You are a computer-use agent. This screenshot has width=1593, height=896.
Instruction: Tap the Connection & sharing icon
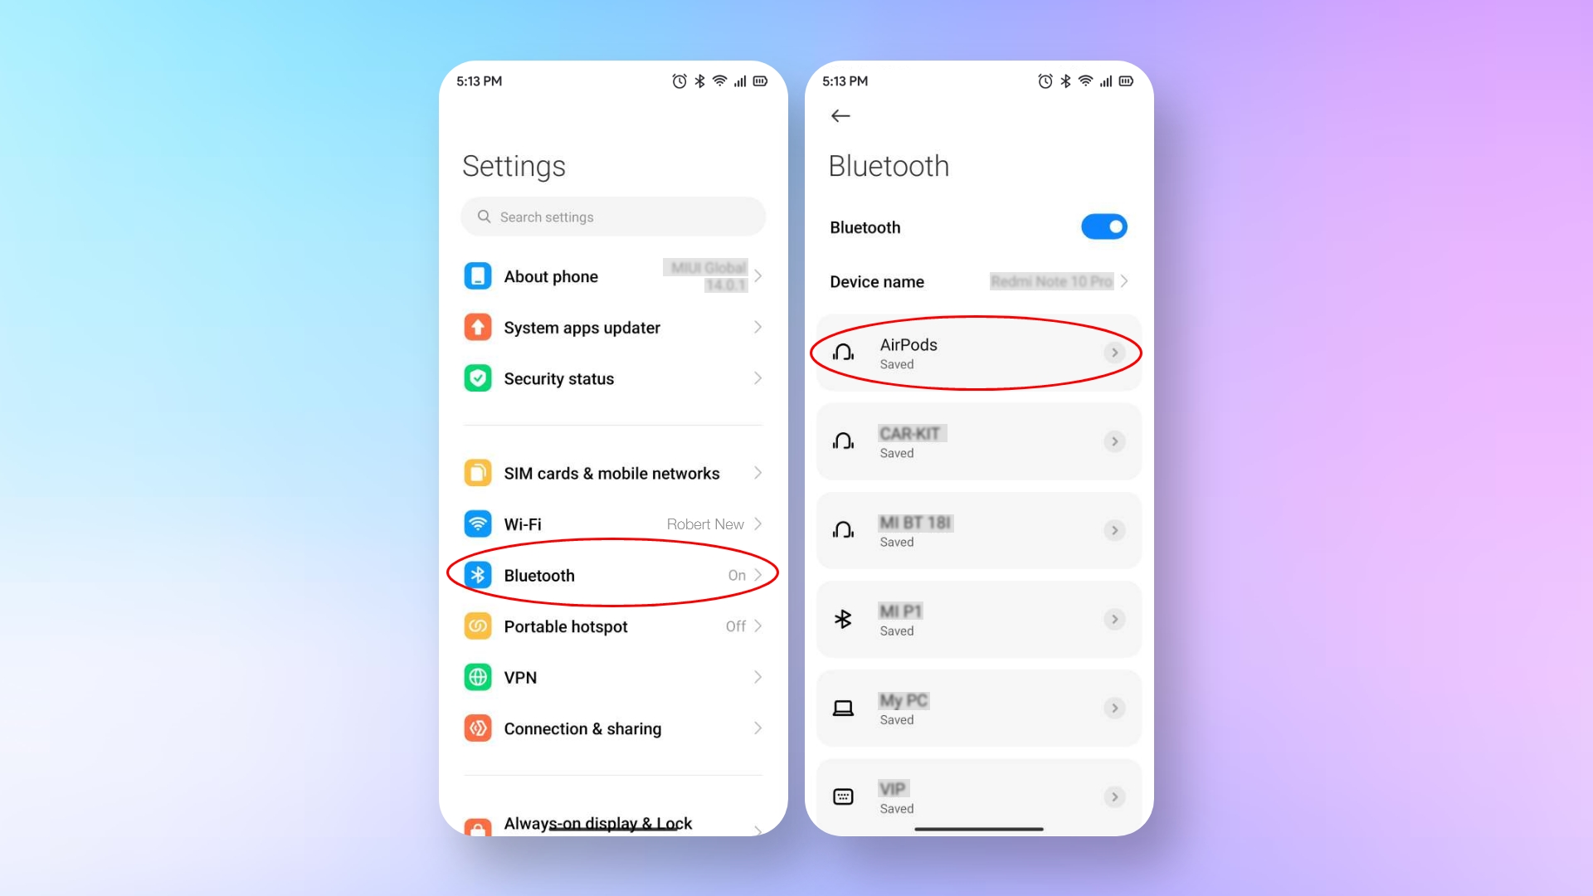(477, 728)
